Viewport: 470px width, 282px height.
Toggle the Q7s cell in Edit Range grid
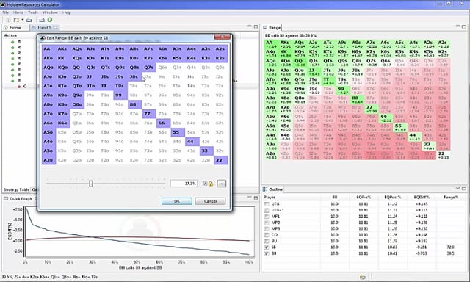coord(148,68)
